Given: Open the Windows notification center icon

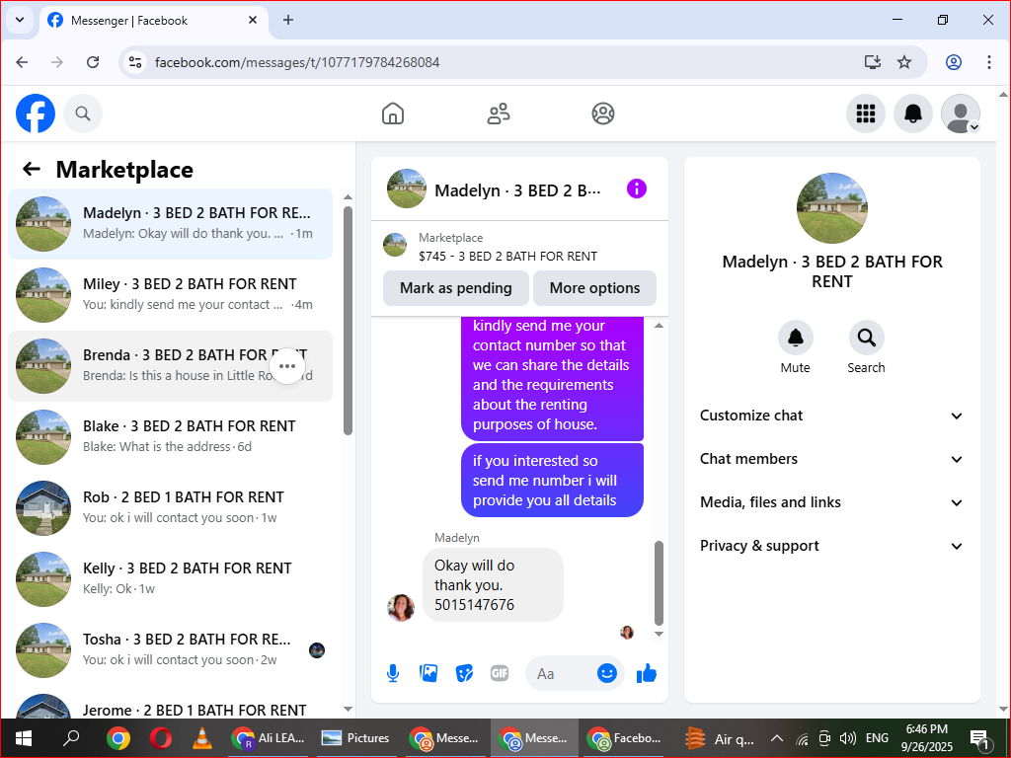Looking at the screenshot, I should click(979, 738).
